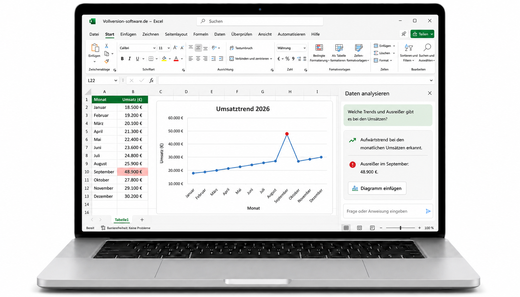520x297 pixels.
Task: Select the highlighted cell 48.900 €
Action: pos(133,172)
